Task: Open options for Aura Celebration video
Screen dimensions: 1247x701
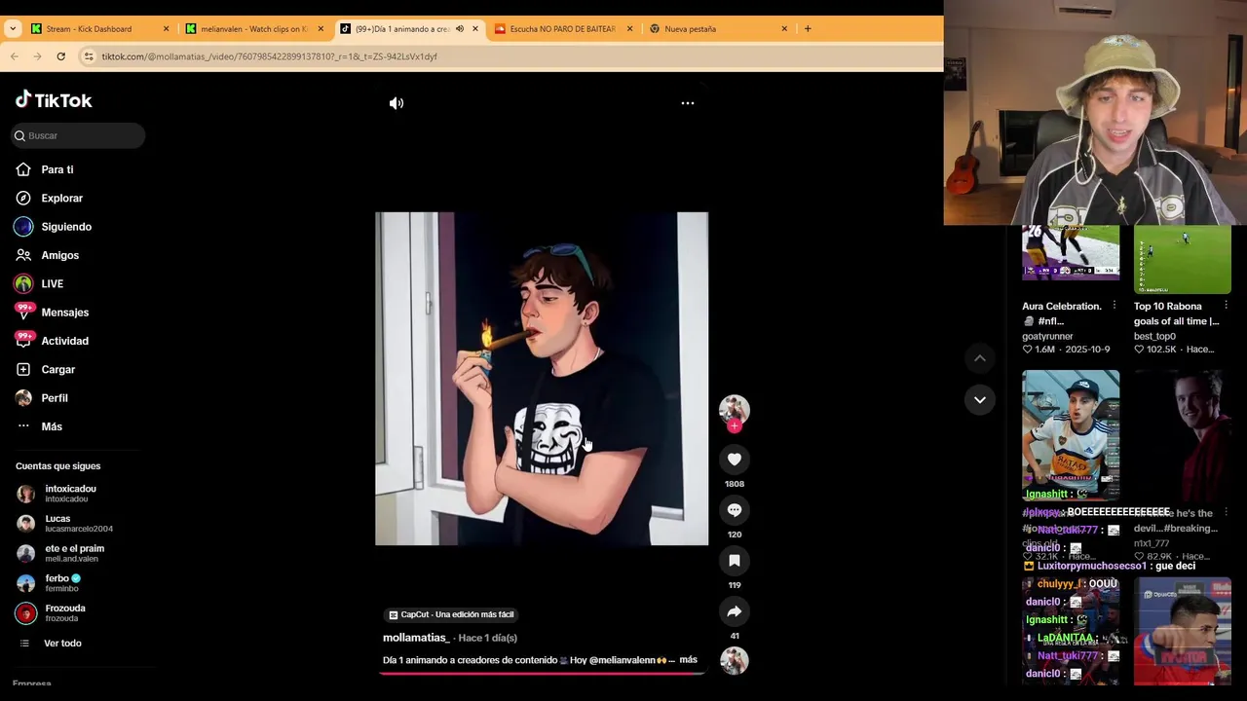Action: 1115,306
